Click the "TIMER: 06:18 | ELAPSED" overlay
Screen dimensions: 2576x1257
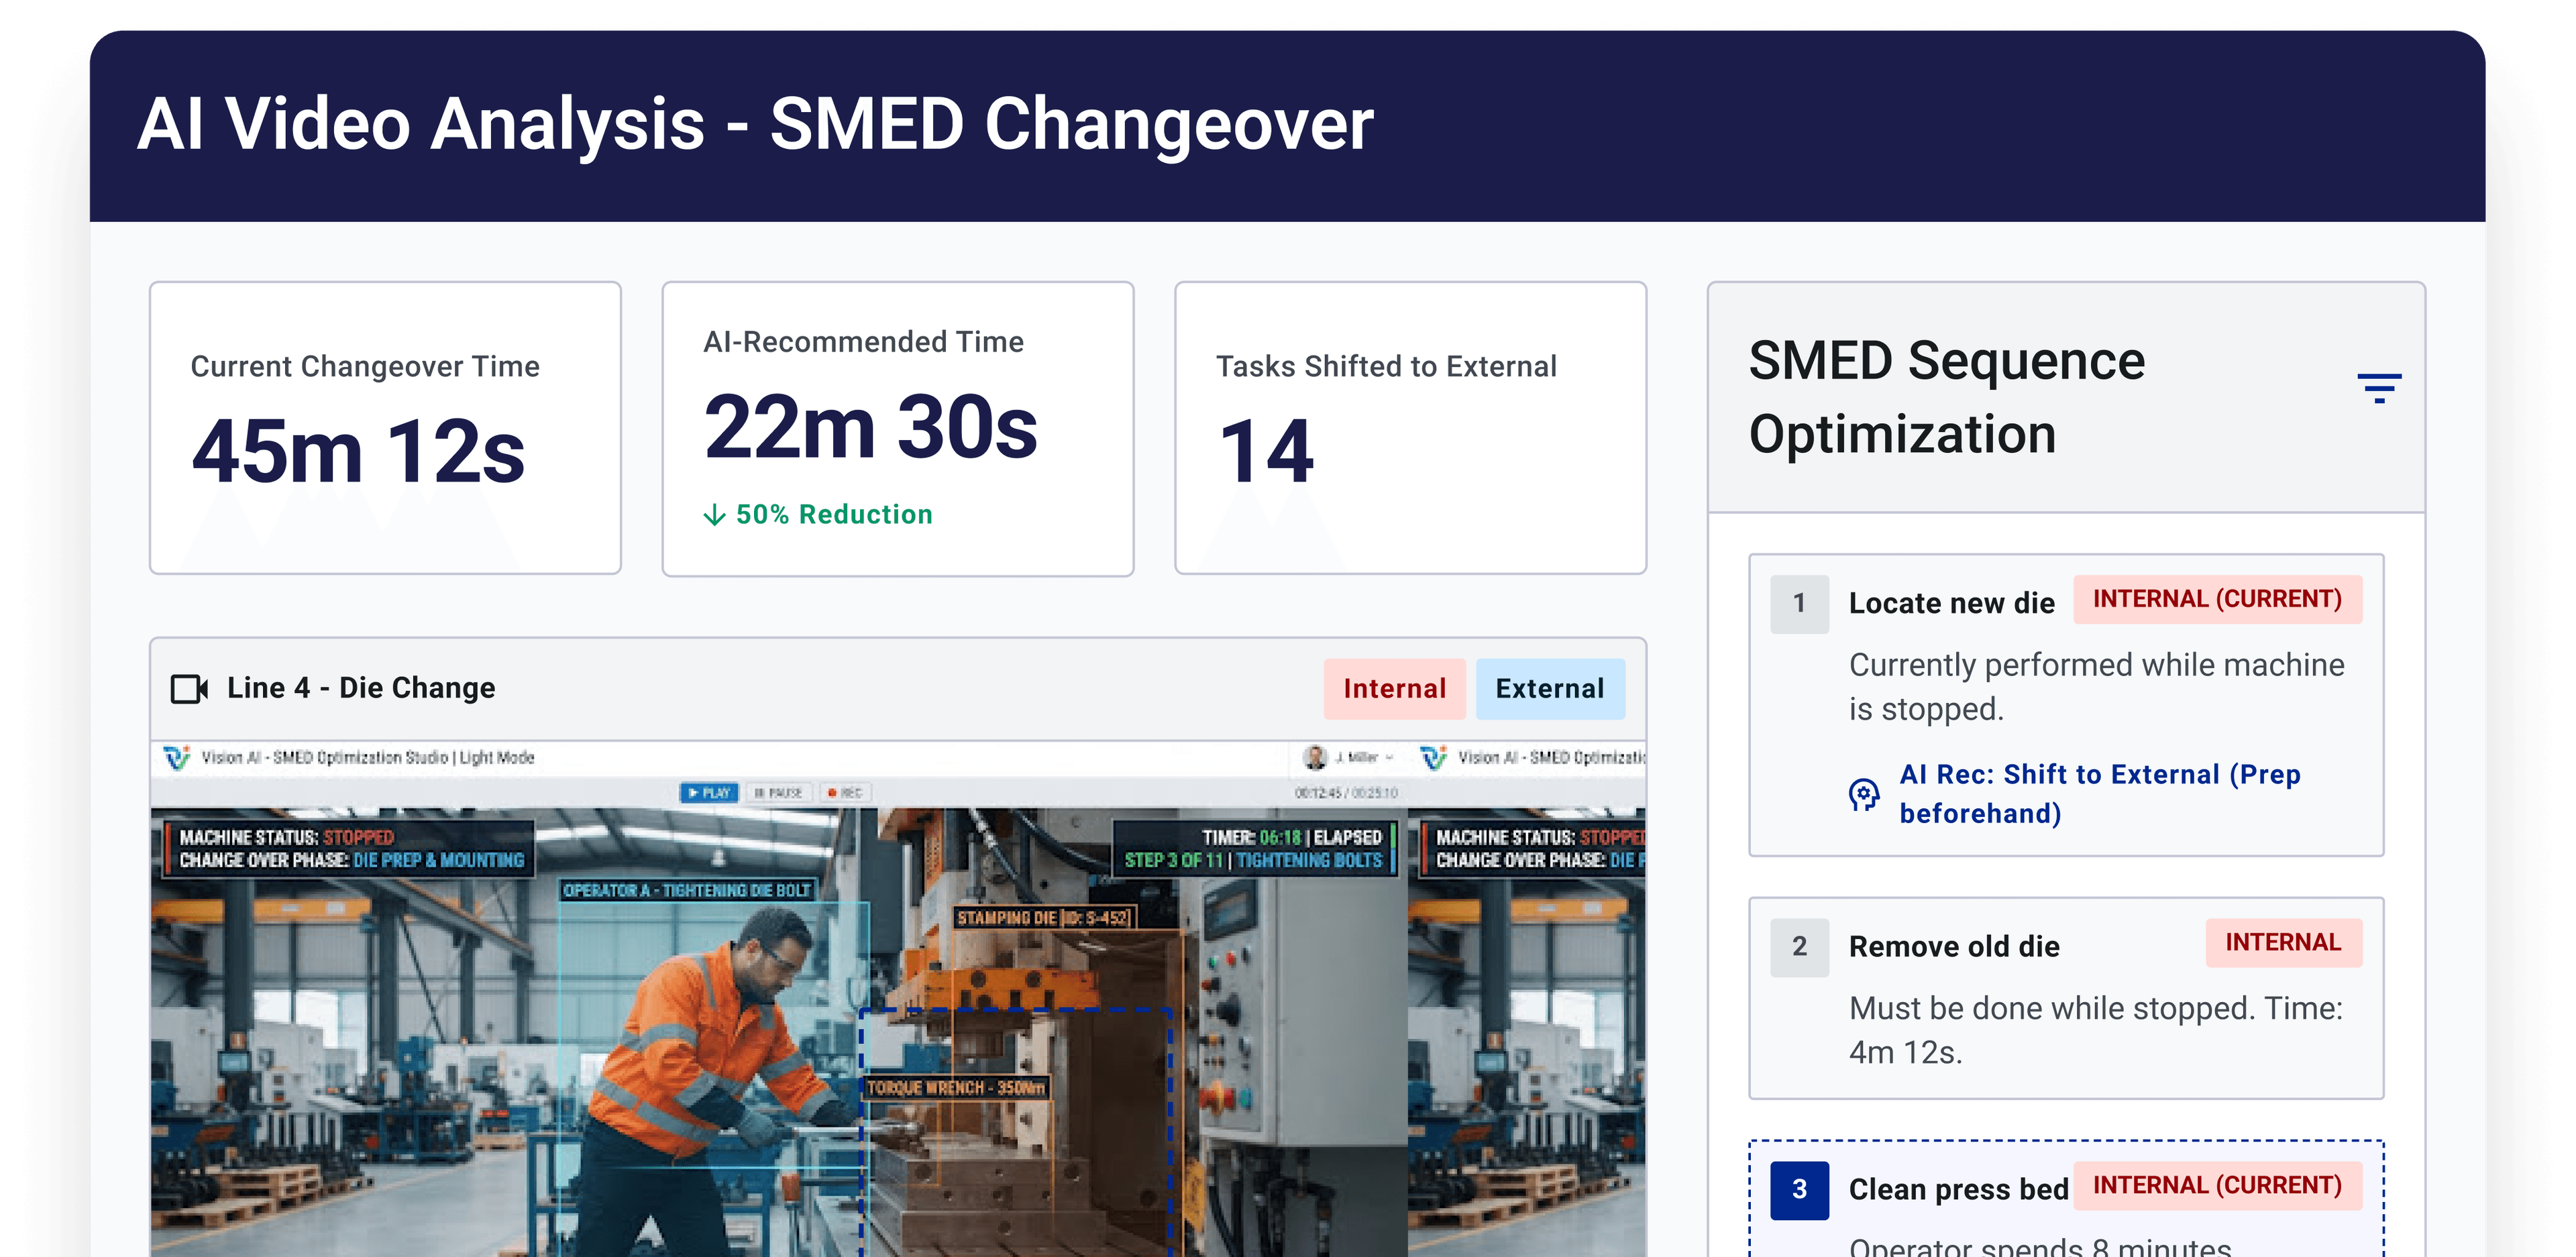click(1291, 838)
